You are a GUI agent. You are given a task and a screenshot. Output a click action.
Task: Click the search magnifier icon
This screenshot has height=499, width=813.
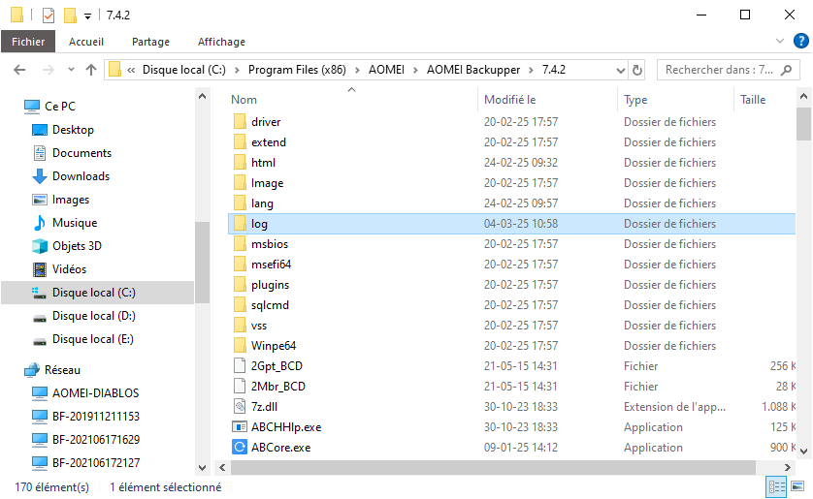click(787, 70)
